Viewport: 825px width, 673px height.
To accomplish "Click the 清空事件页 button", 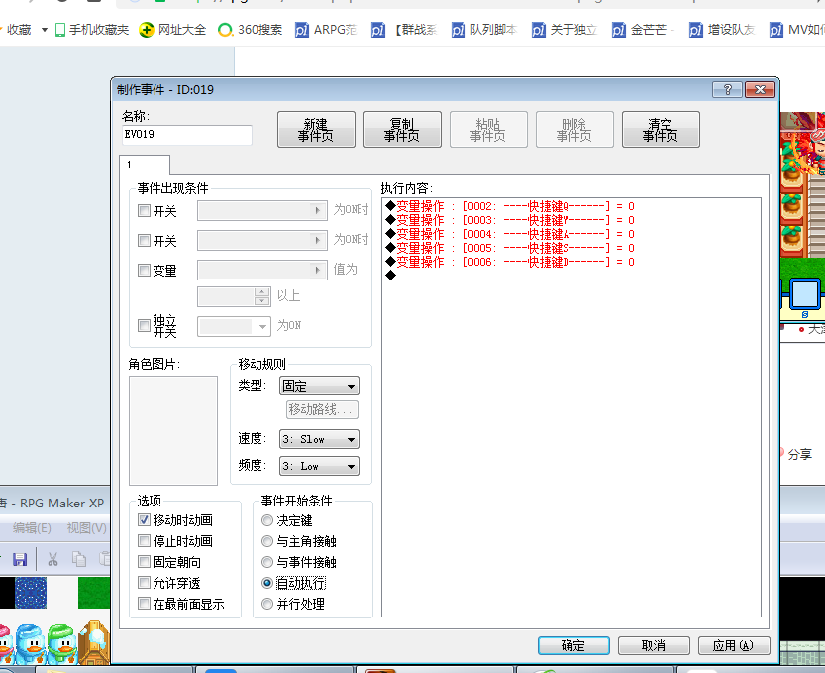I will 661,130.
